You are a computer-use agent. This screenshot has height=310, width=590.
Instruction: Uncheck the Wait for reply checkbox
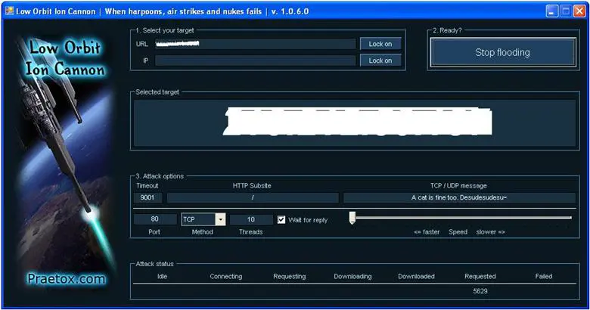281,219
